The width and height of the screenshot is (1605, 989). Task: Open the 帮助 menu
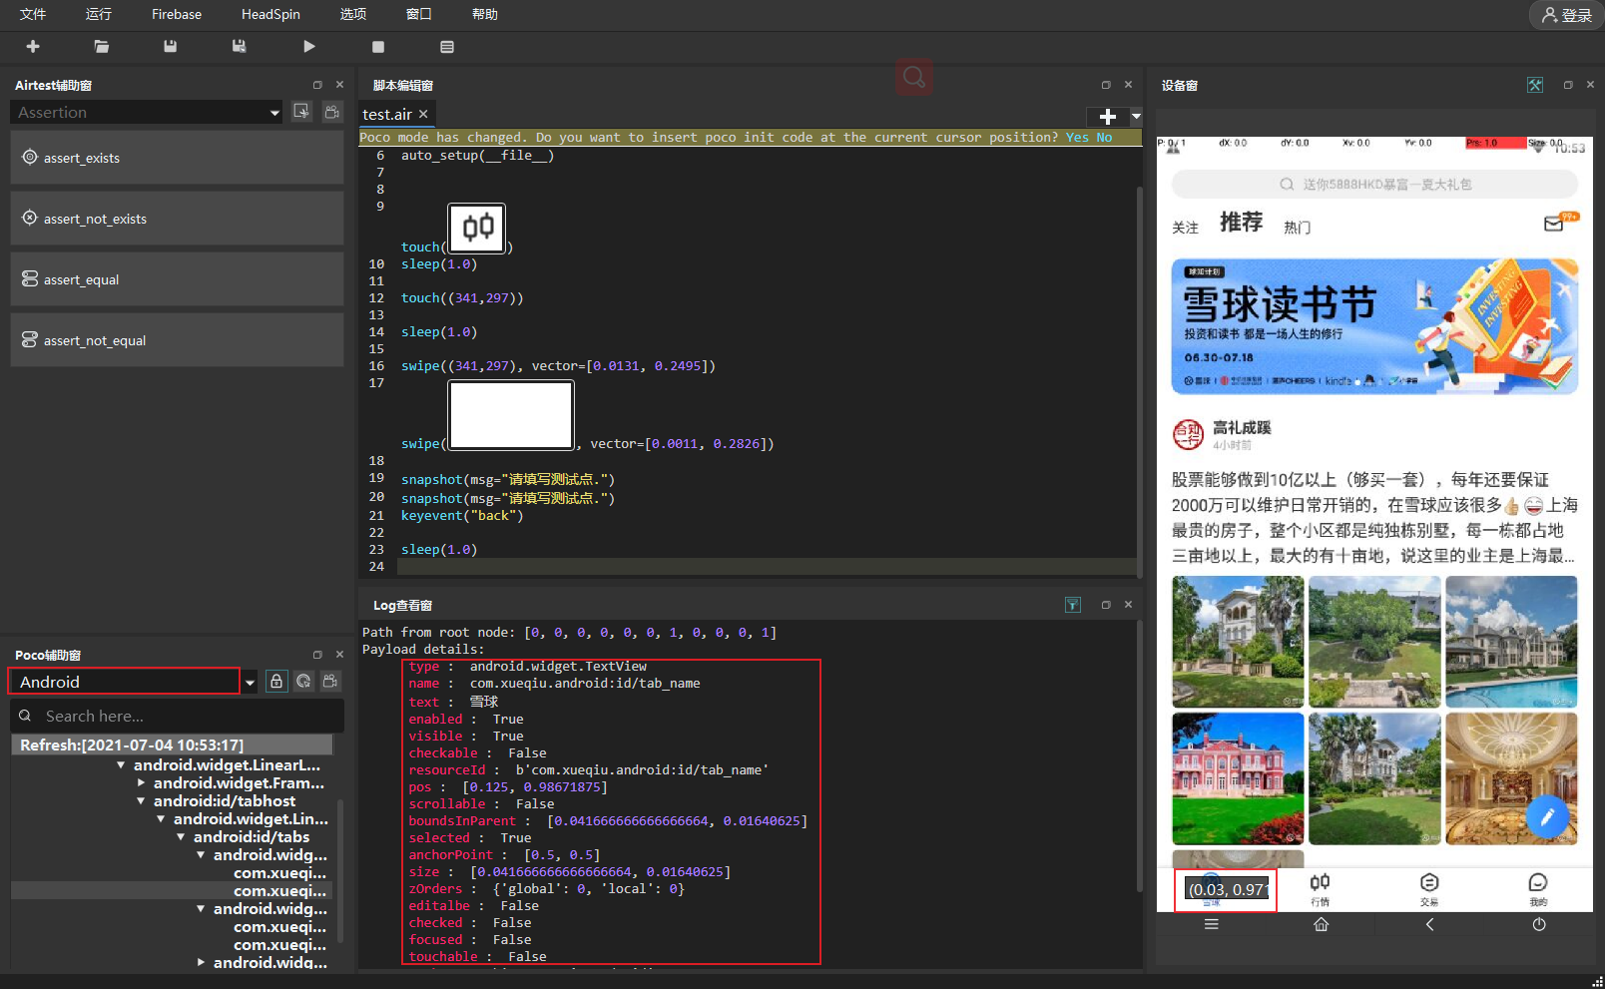point(485,14)
